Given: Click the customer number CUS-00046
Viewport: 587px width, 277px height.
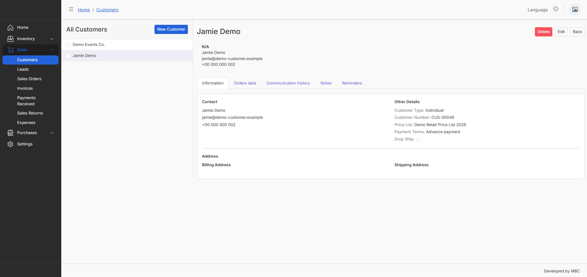Looking at the screenshot, I should (x=443, y=118).
